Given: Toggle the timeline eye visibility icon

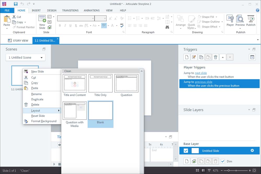Looking at the screenshot, I should [60, 145].
